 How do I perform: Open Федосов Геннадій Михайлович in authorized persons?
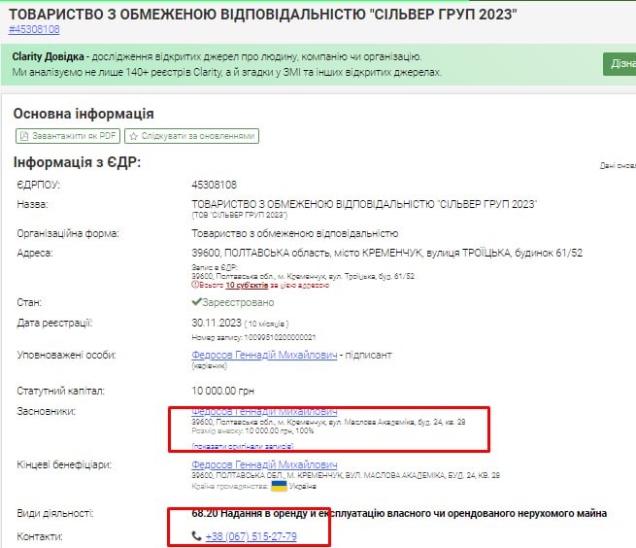pyautogui.click(x=264, y=357)
